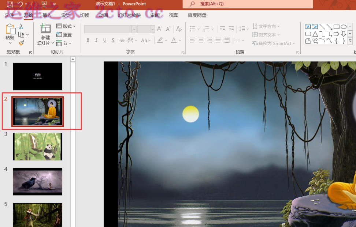Justify text
The height and width of the screenshot is (227, 356).
[218, 40]
